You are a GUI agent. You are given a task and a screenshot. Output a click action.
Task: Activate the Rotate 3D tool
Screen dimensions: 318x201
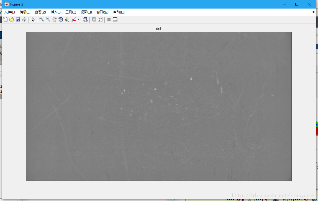(x=61, y=19)
